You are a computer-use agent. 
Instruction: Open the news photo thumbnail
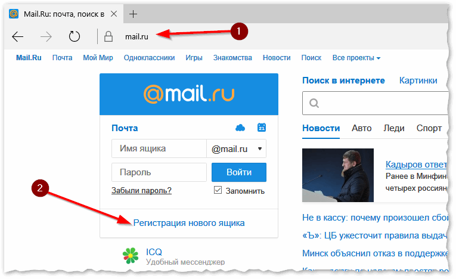point(338,175)
